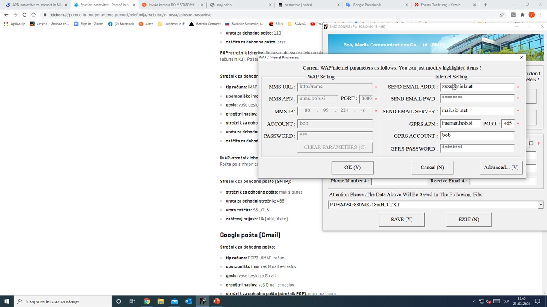
Task: Click the Chrome back arrow
Action: click(6, 14)
